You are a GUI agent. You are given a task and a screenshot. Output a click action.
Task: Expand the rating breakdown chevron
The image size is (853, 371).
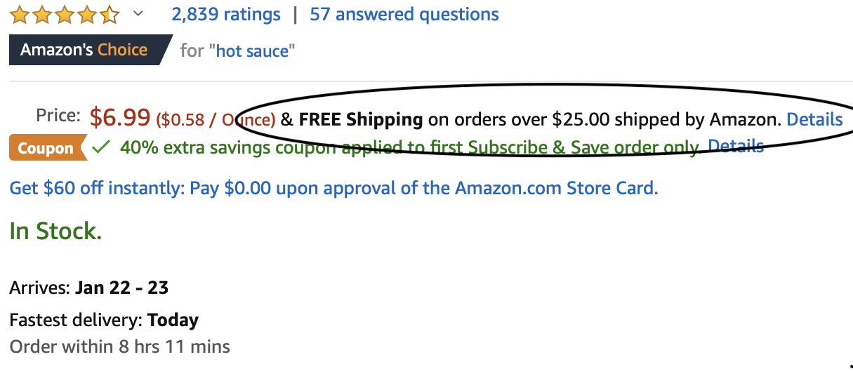(x=138, y=14)
